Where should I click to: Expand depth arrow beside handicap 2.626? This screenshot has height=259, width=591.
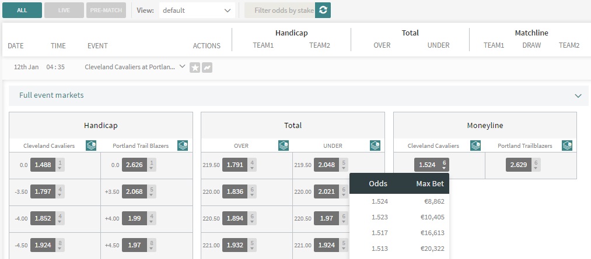click(152, 165)
